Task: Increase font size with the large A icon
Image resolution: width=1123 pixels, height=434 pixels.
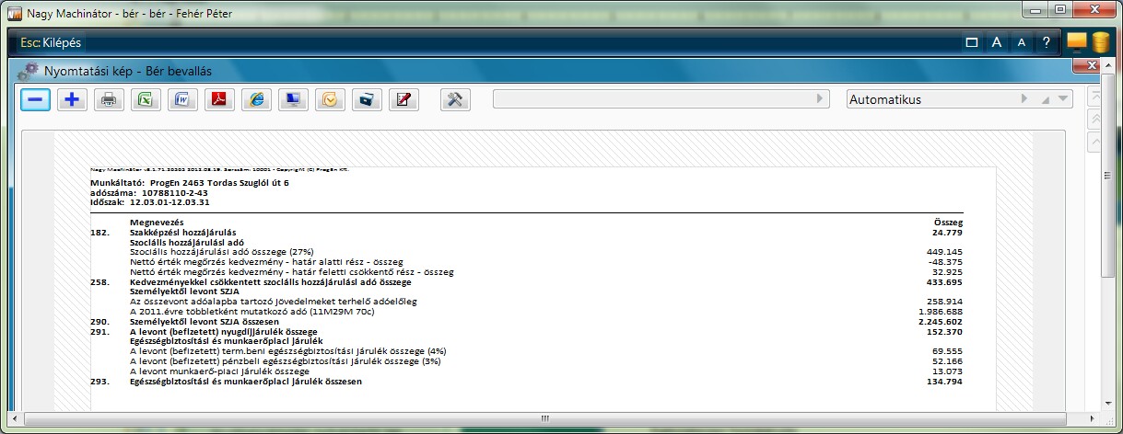Action: coord(997,42)
